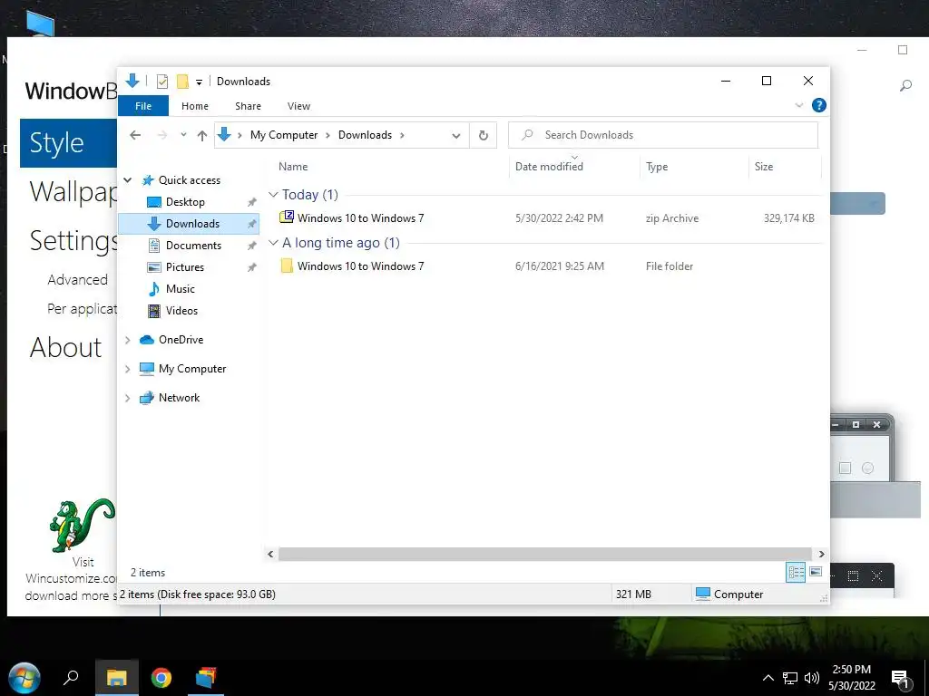This screenshot has height=696, width=929.
Task: Open Wallpaper section in WindowBlinds window
Action: click(x=73, y=192)
